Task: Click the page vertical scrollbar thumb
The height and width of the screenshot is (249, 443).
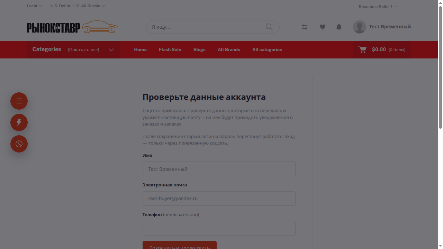Action: coord(440,67)
